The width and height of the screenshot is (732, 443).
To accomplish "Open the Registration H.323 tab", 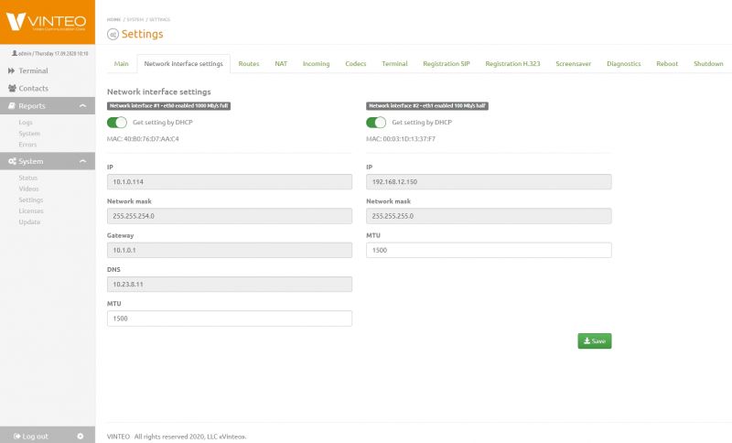I will tap(512, 63).
